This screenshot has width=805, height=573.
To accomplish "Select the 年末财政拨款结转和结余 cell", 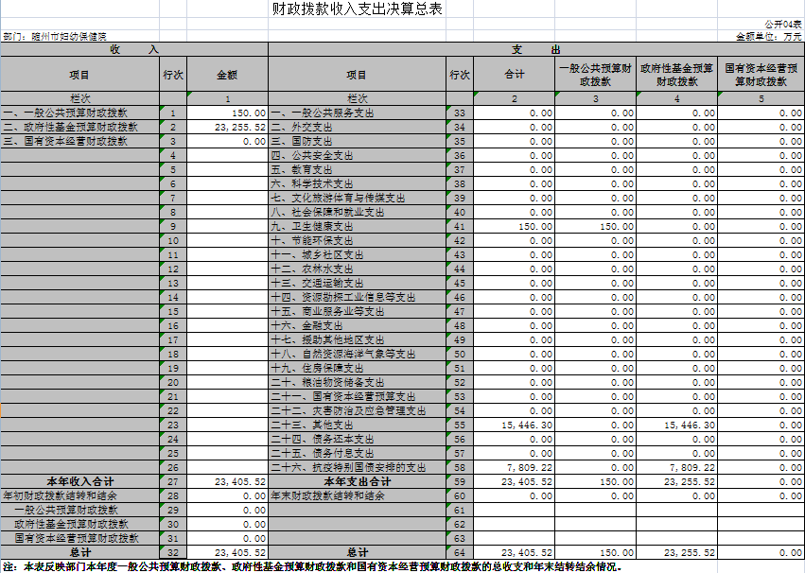I will pos(328,495).
